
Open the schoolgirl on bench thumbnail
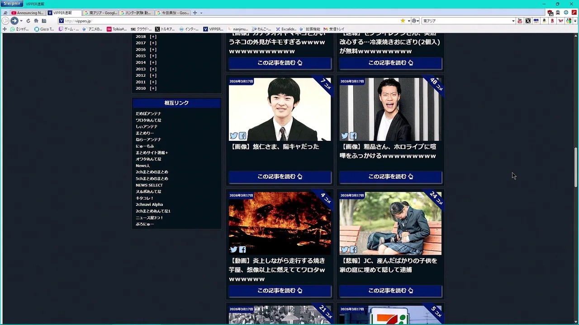click(x=390, y=223)
